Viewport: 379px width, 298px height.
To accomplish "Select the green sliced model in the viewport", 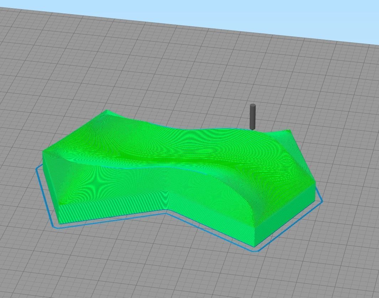I will [x=179, y=179].
